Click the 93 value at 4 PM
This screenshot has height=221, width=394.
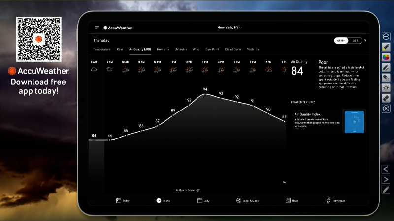(221, 93)
